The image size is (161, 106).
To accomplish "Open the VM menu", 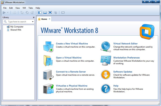I will [x=24, y=8].
